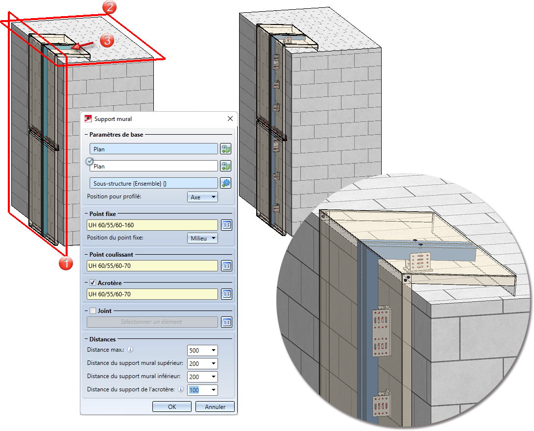Click the Support mural dialog title icon

[x=88, y=119]
